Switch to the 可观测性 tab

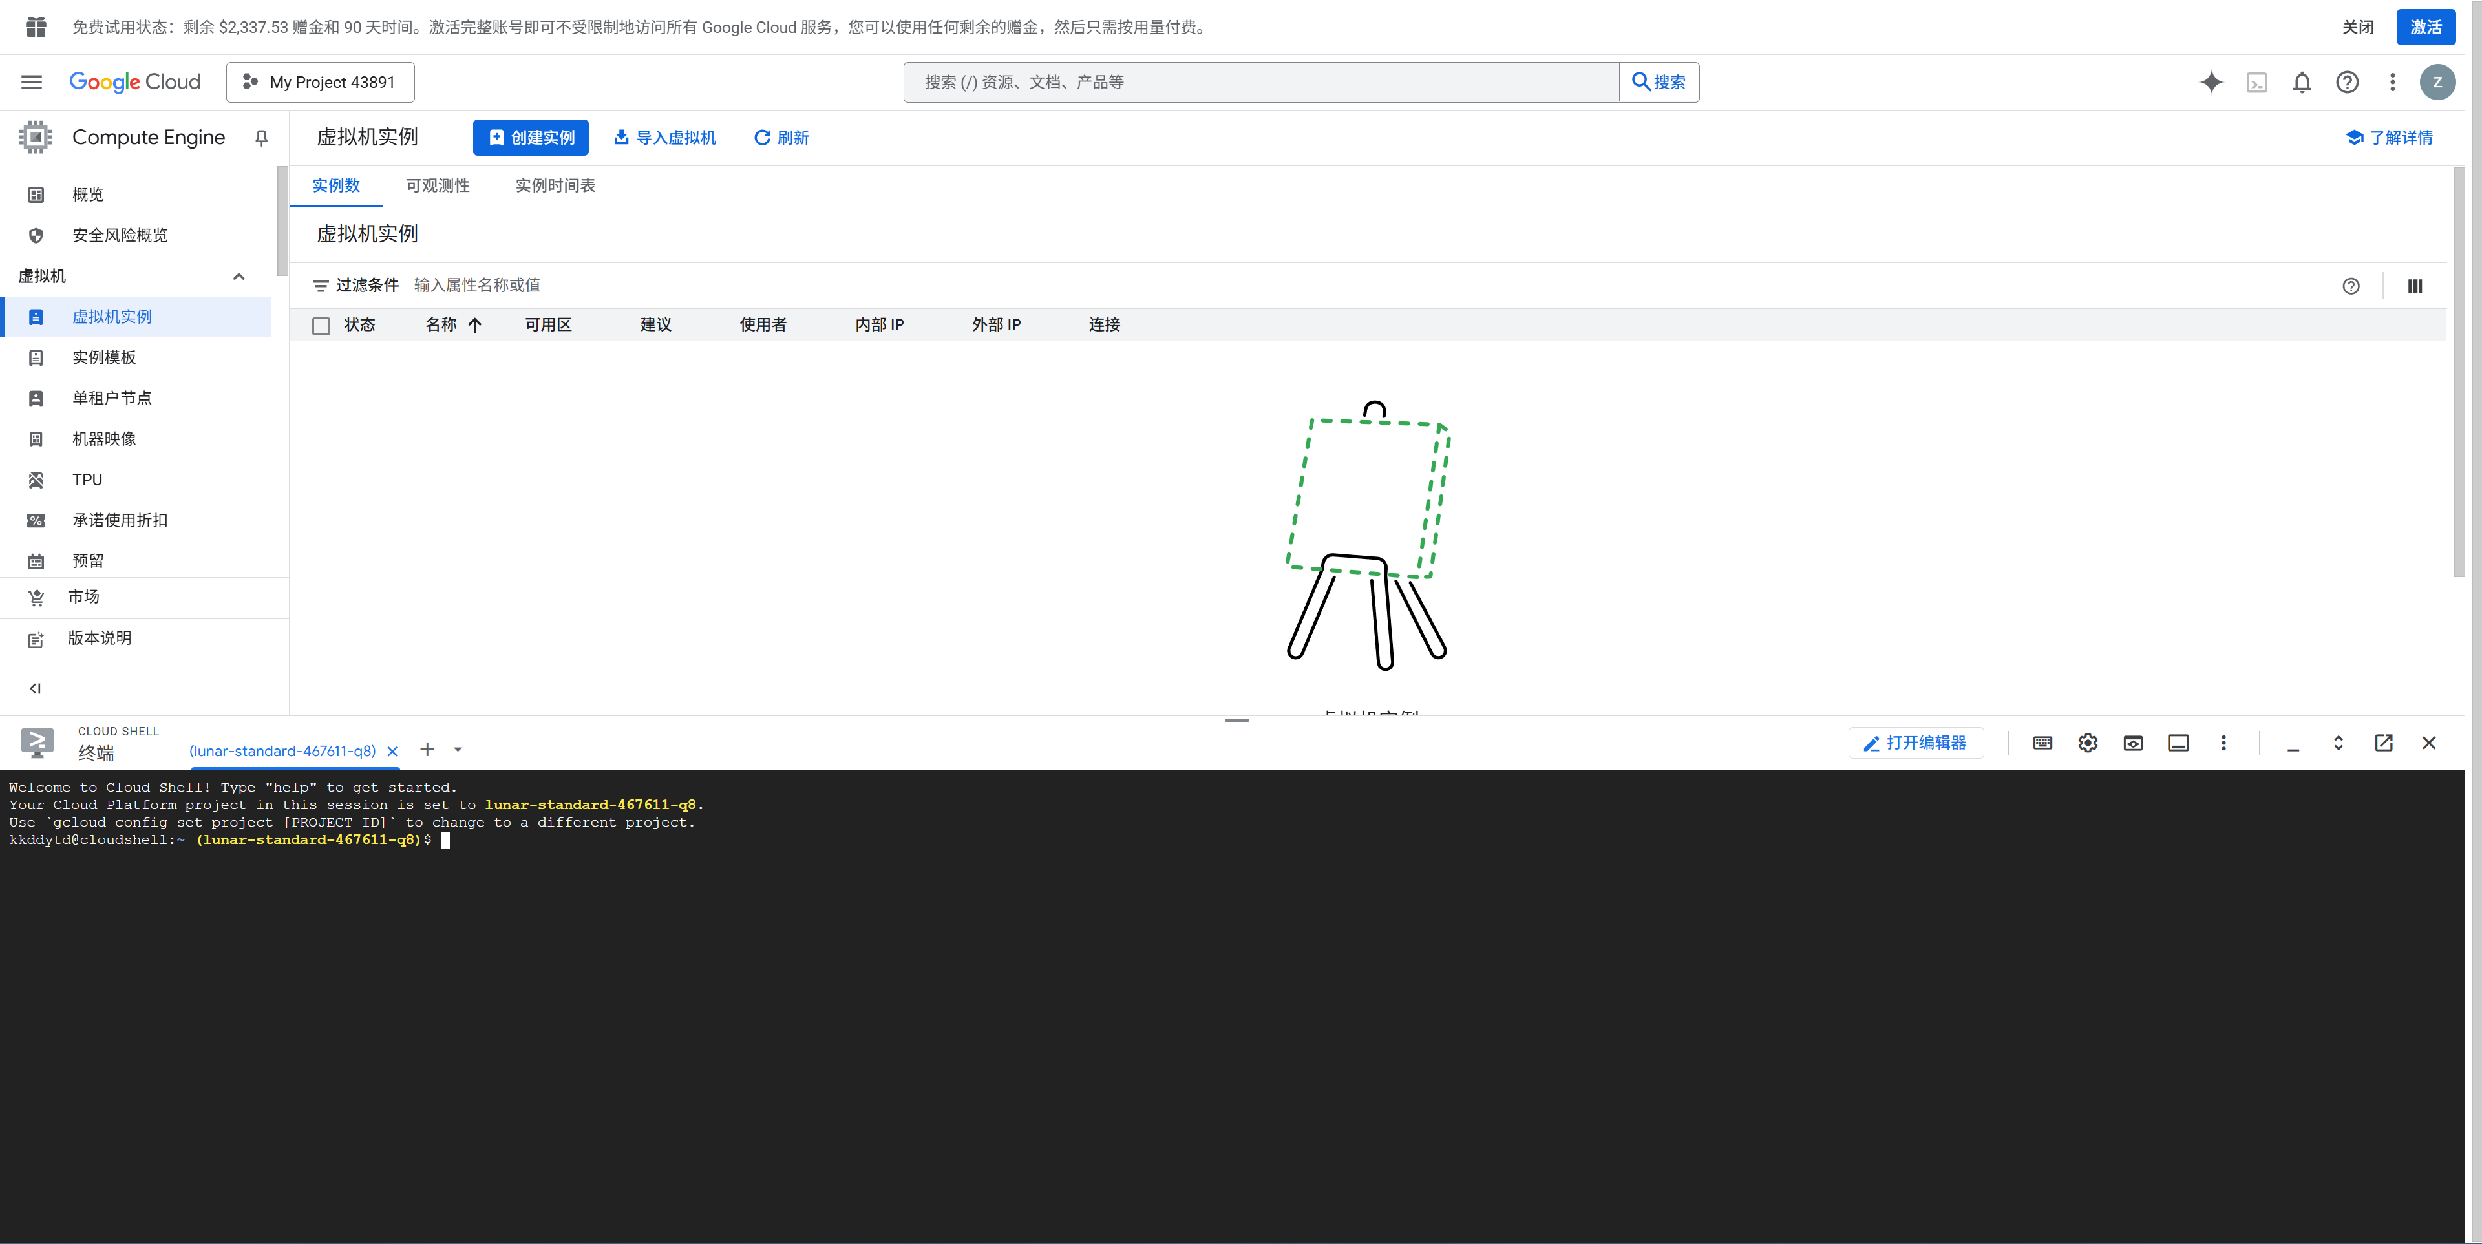438,185
